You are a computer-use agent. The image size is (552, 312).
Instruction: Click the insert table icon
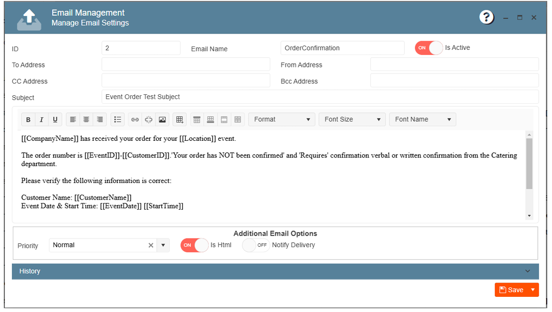pos(180,120)
